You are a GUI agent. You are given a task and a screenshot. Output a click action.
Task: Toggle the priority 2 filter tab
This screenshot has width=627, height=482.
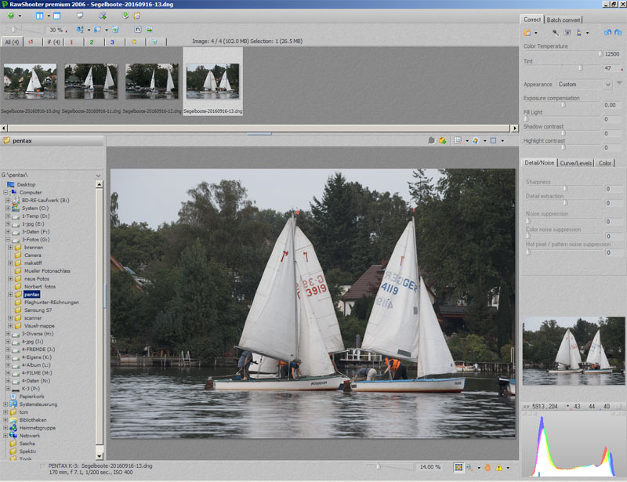(92, 42)
